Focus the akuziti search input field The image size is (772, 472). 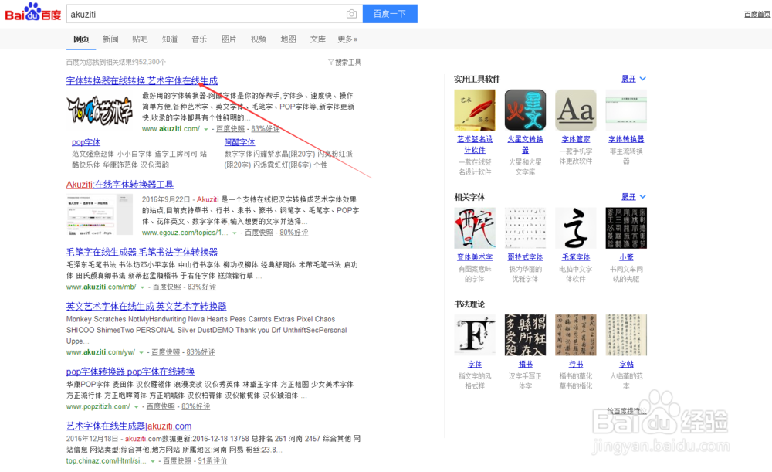tap(207, 14)
